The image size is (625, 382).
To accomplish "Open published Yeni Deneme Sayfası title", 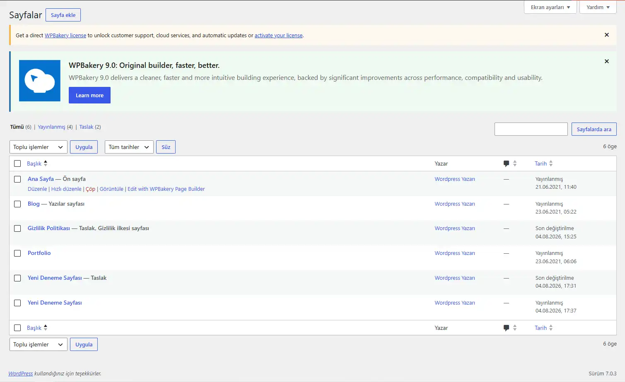I will pos(55,303).
